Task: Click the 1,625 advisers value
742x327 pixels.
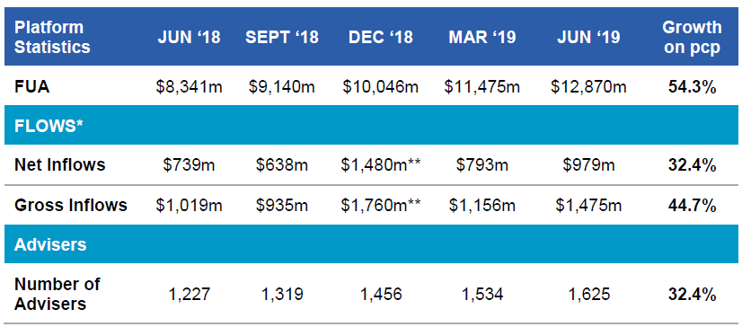Action: 588,295
